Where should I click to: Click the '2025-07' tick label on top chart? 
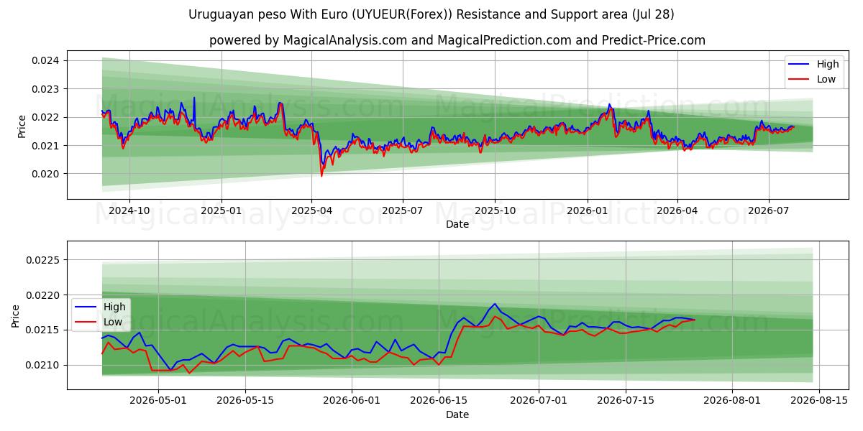click(x=402, y=210)
